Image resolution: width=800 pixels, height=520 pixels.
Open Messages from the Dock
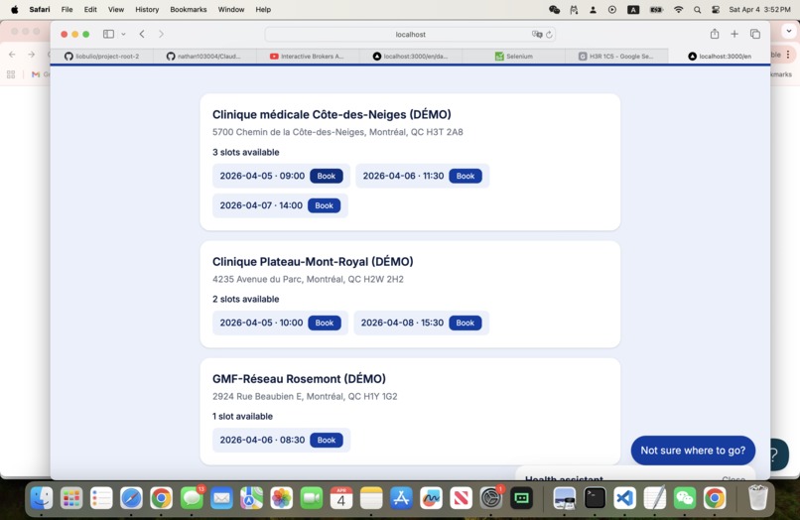(x=192, y=497)
